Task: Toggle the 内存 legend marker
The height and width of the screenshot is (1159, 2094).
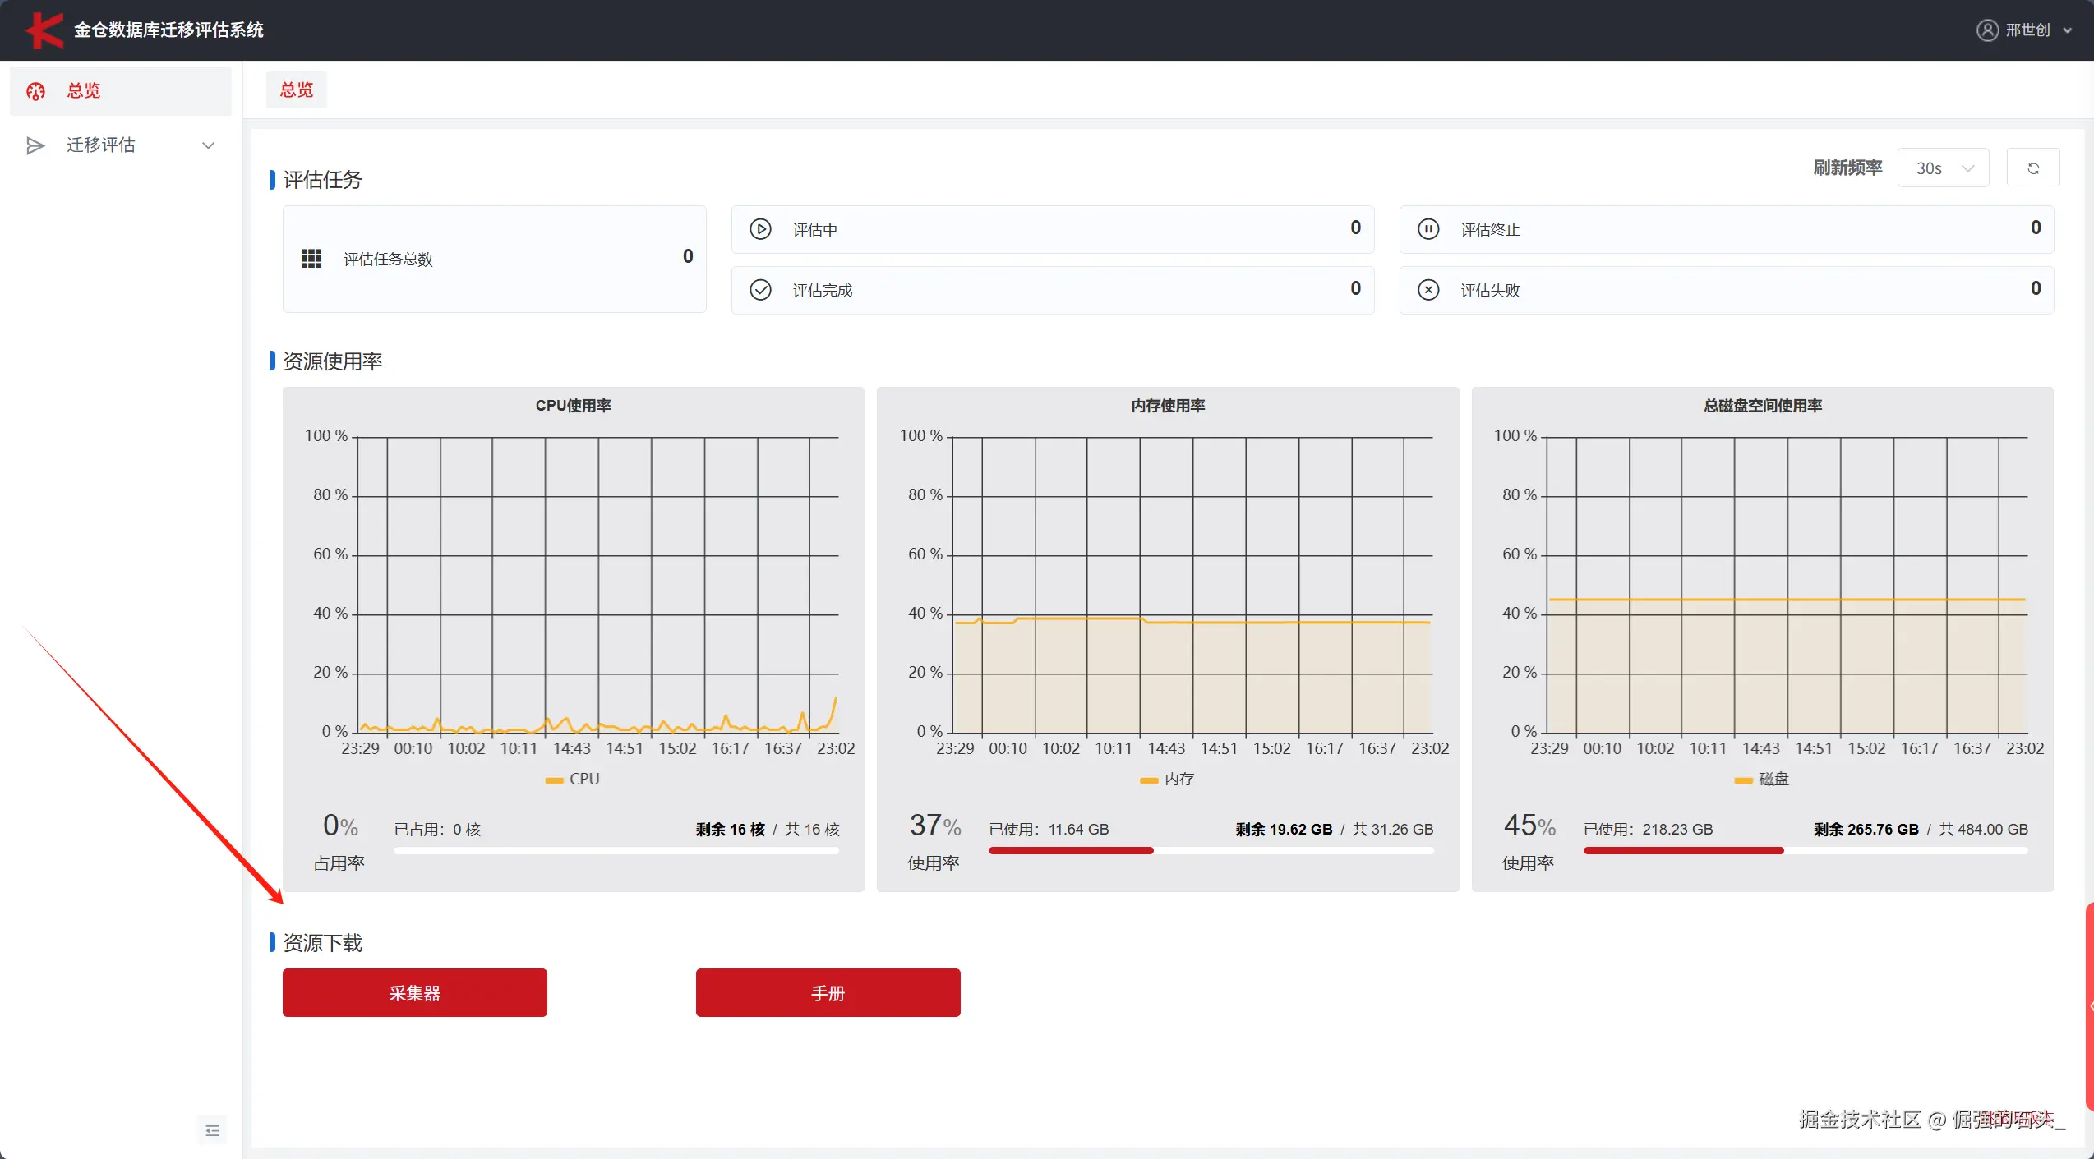Action: [1149, 780]
